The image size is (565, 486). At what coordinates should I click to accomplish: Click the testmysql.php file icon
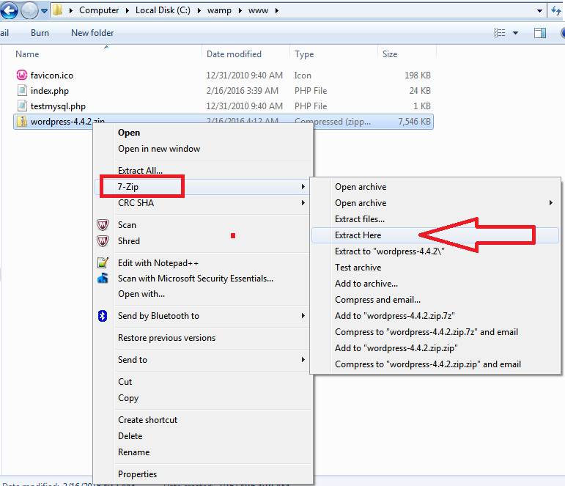point(22,106)
